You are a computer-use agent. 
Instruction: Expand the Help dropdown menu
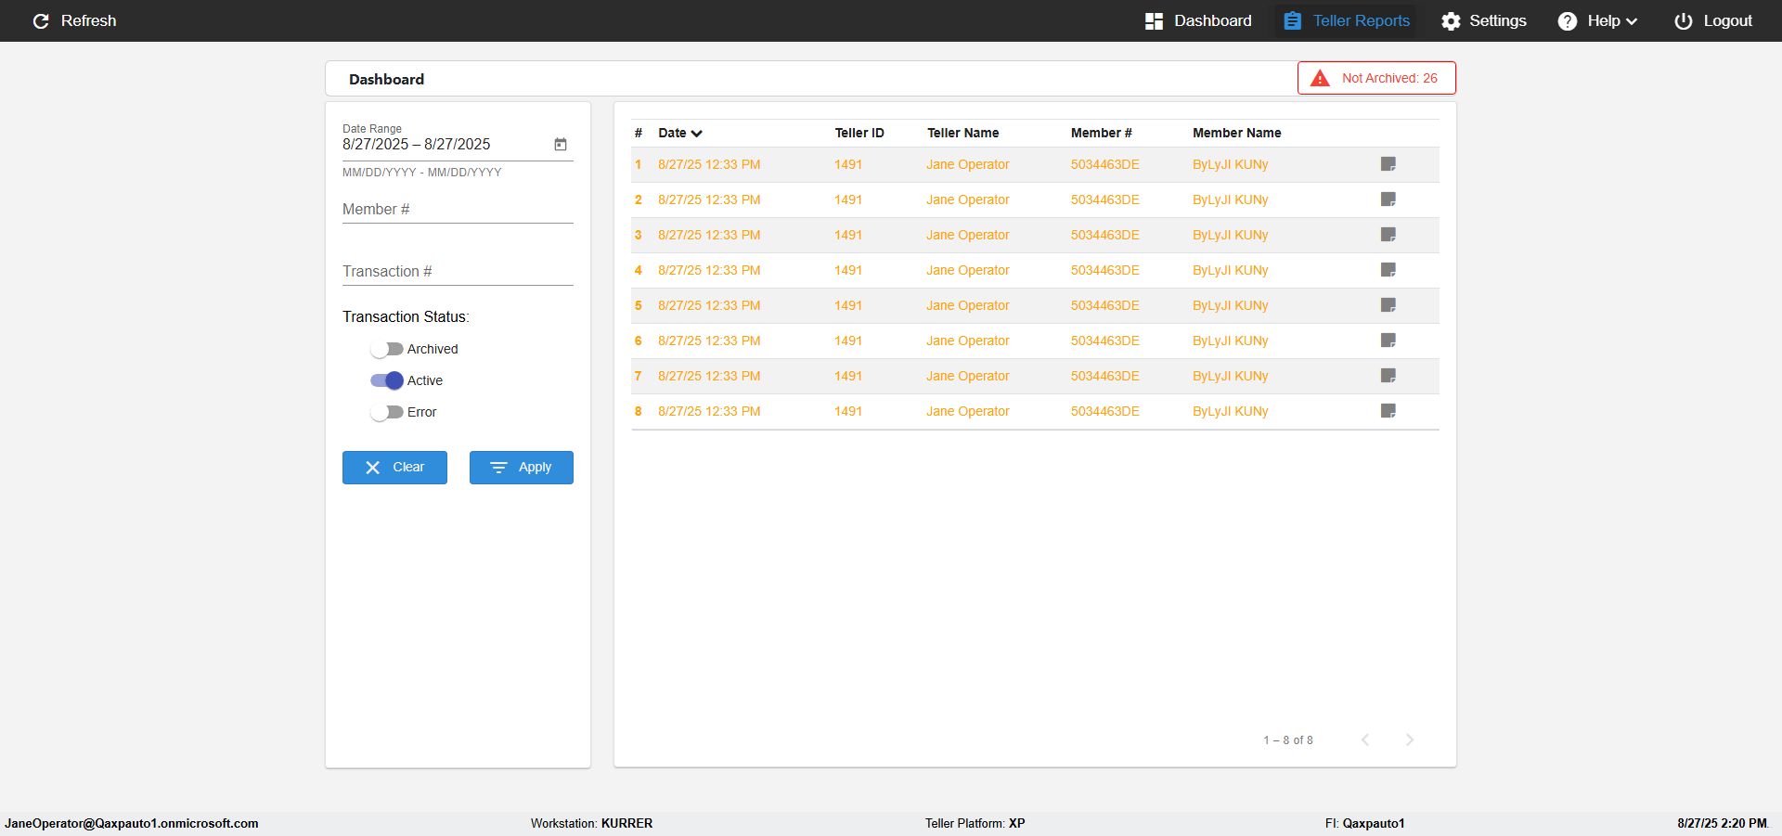1597,20
